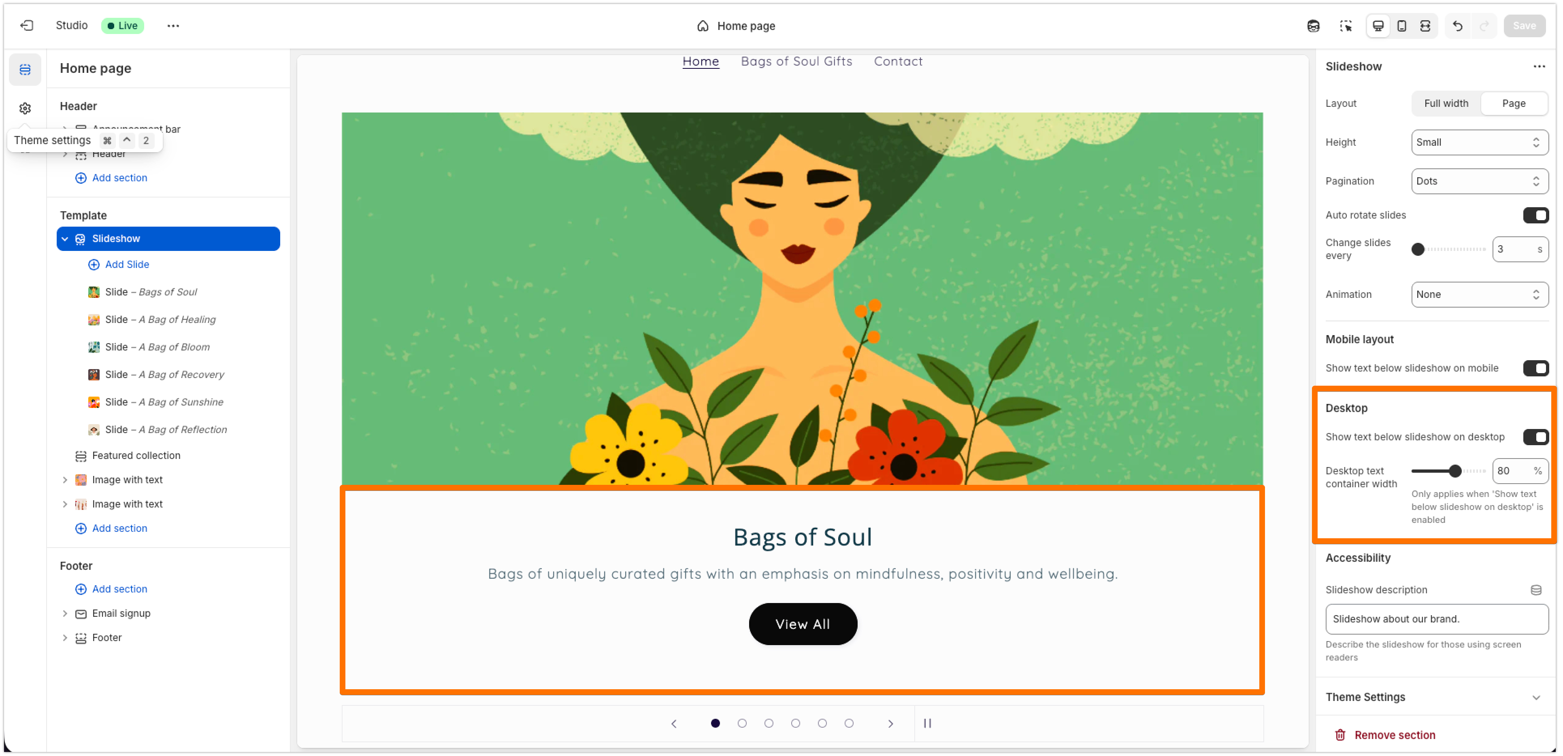Click the View All button
Image resolution: width=1563 pixels, height=756 pixels.
[x=802, y=624]
